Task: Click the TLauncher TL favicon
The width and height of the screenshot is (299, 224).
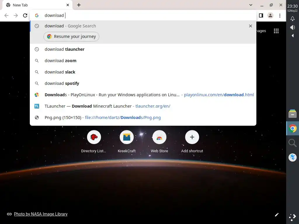Action: (37, 106)
